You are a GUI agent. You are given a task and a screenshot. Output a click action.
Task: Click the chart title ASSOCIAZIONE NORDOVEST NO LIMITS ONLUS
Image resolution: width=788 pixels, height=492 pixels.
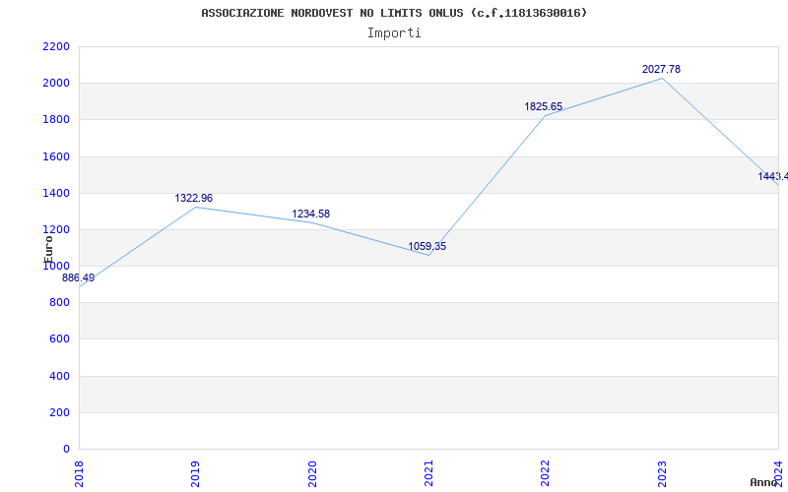click(394, 13)
